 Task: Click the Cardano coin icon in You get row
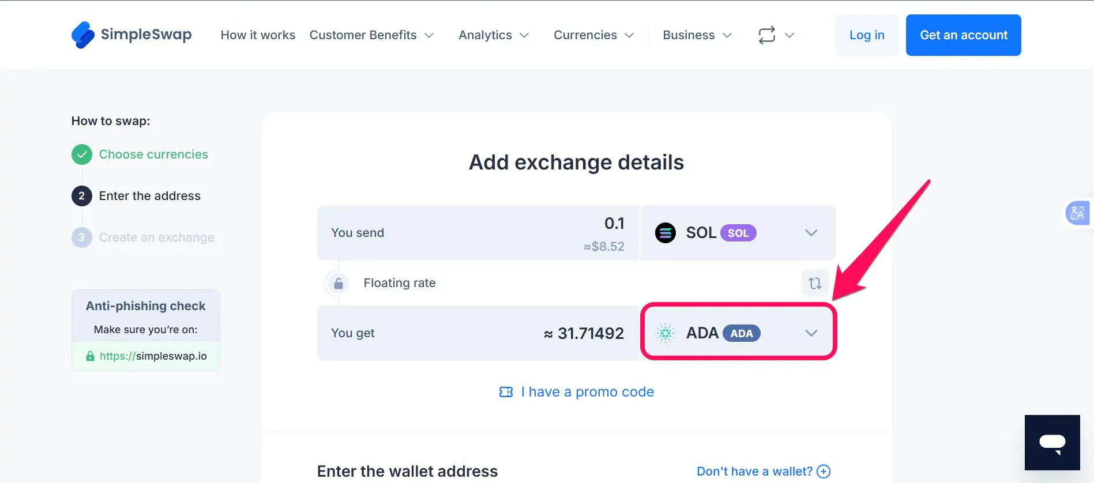pyautogui.click(x=664, y=333)
